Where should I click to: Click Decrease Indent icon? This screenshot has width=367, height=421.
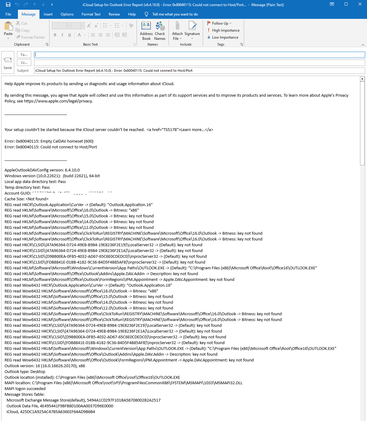pyautogui.click(x=117, y=35)
